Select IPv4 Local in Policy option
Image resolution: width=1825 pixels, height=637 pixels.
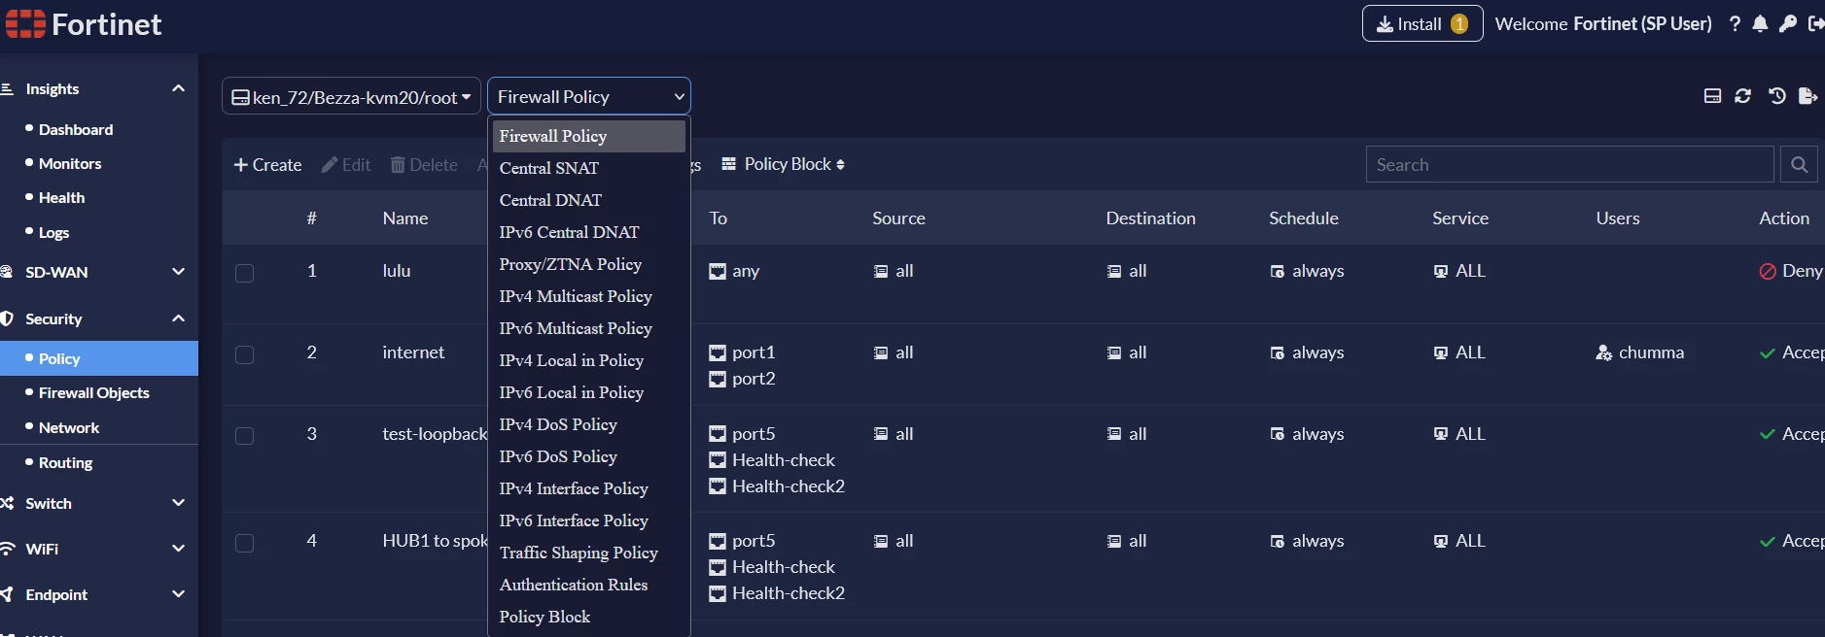click(x=589, y=360)
